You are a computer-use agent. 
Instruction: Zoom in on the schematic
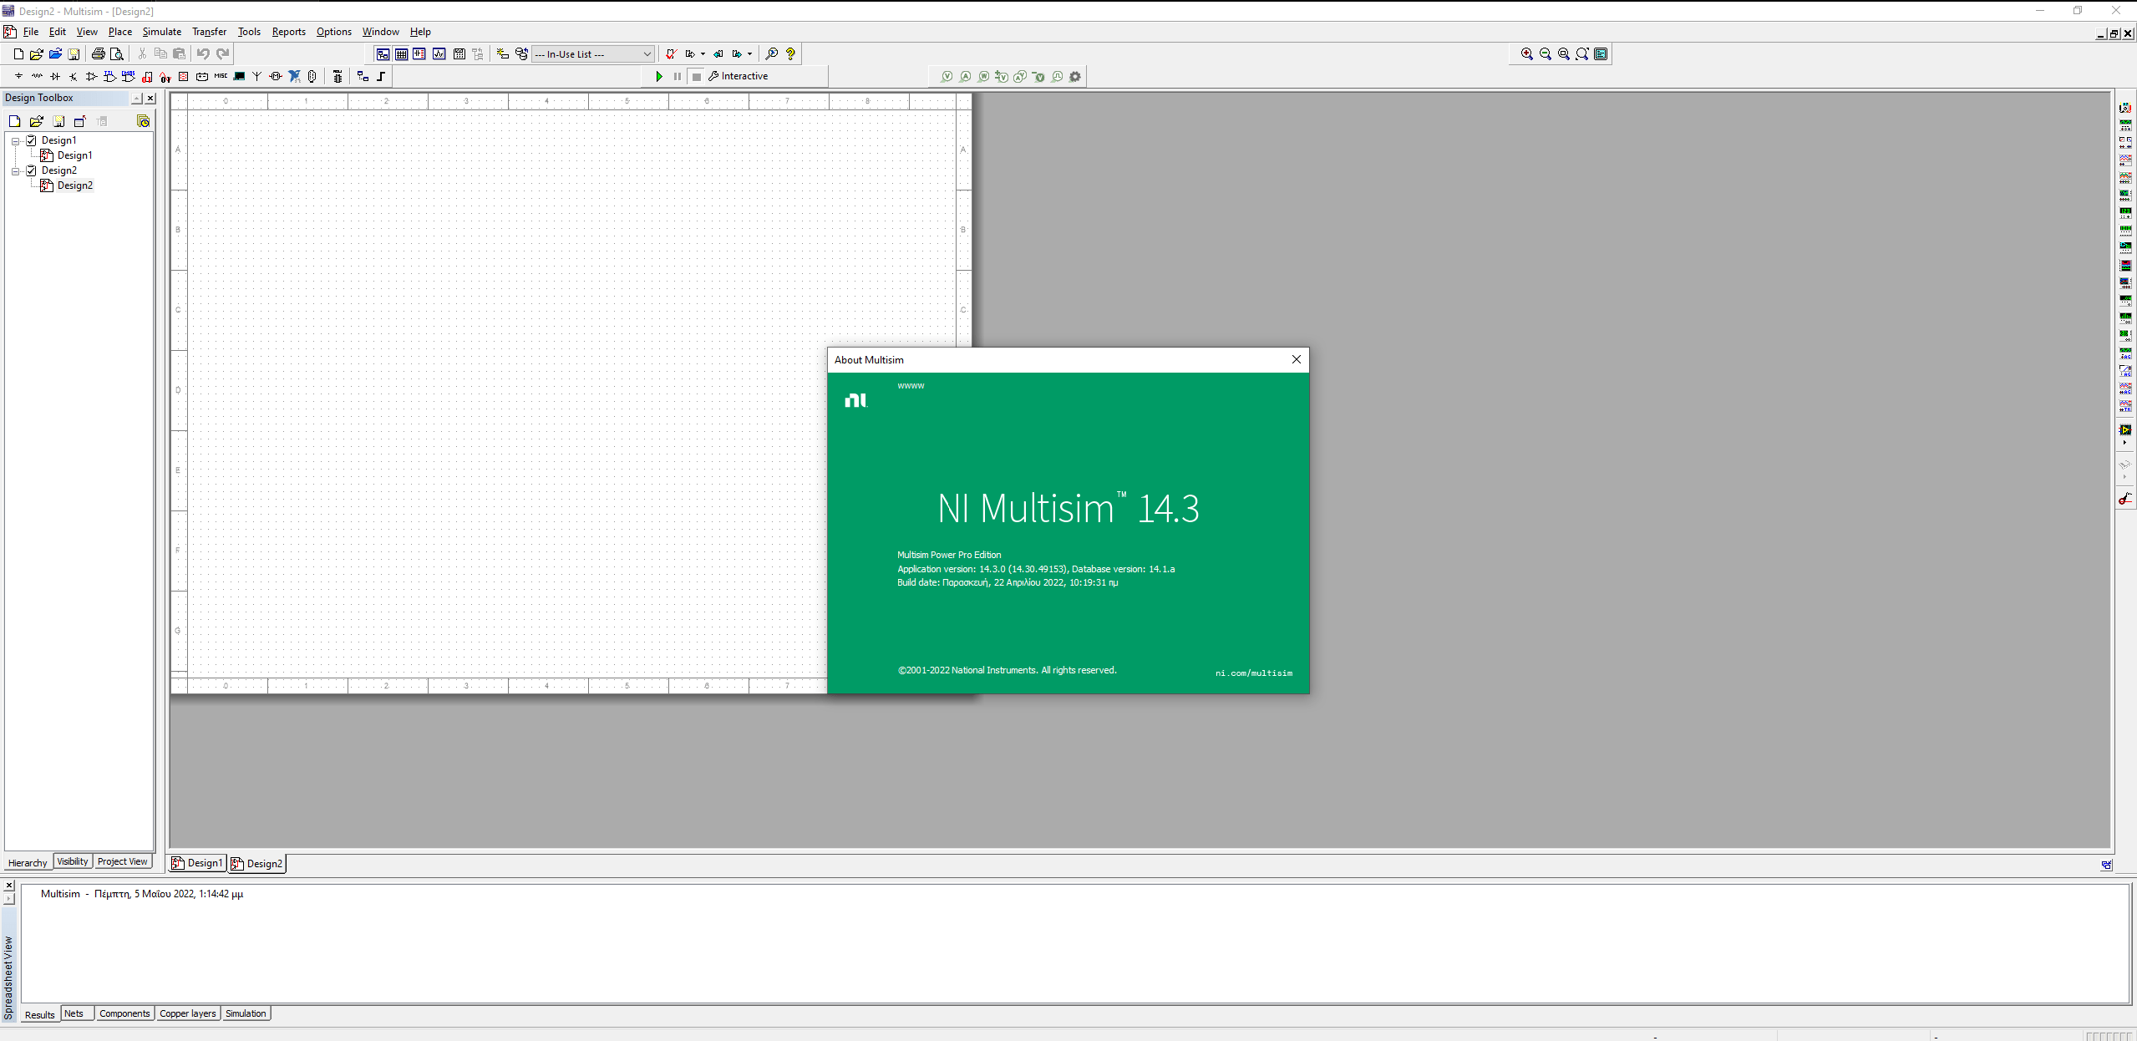coord(1527,53)
